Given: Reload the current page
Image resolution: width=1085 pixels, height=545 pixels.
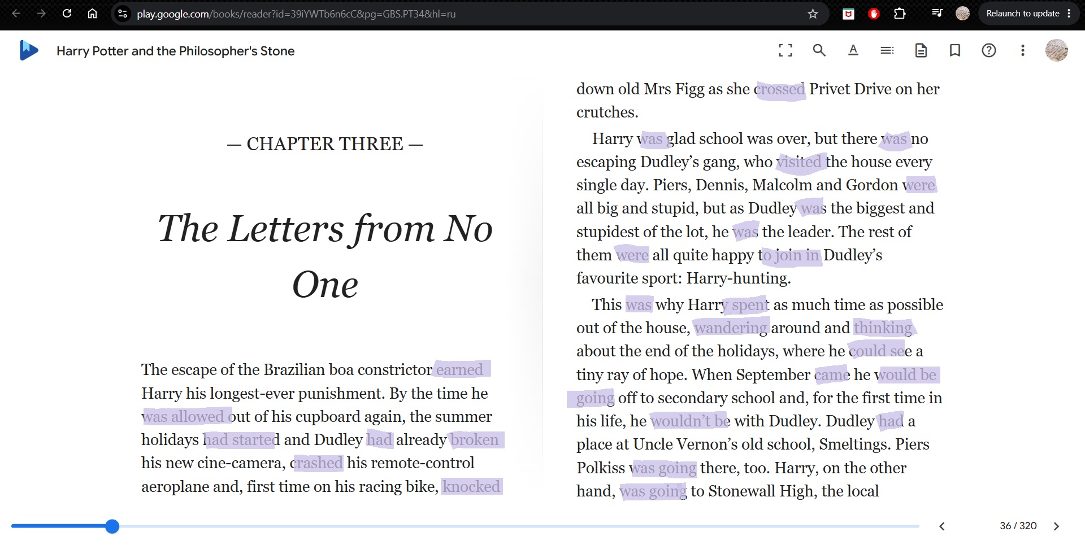Looking at the screenshot, I should pyautogui.click(x=67, y=14).
